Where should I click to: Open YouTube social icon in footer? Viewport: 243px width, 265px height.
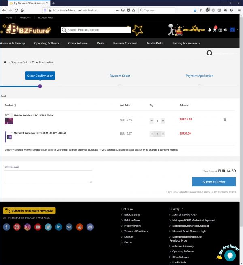pyautogui.click(x=38, y=227)
